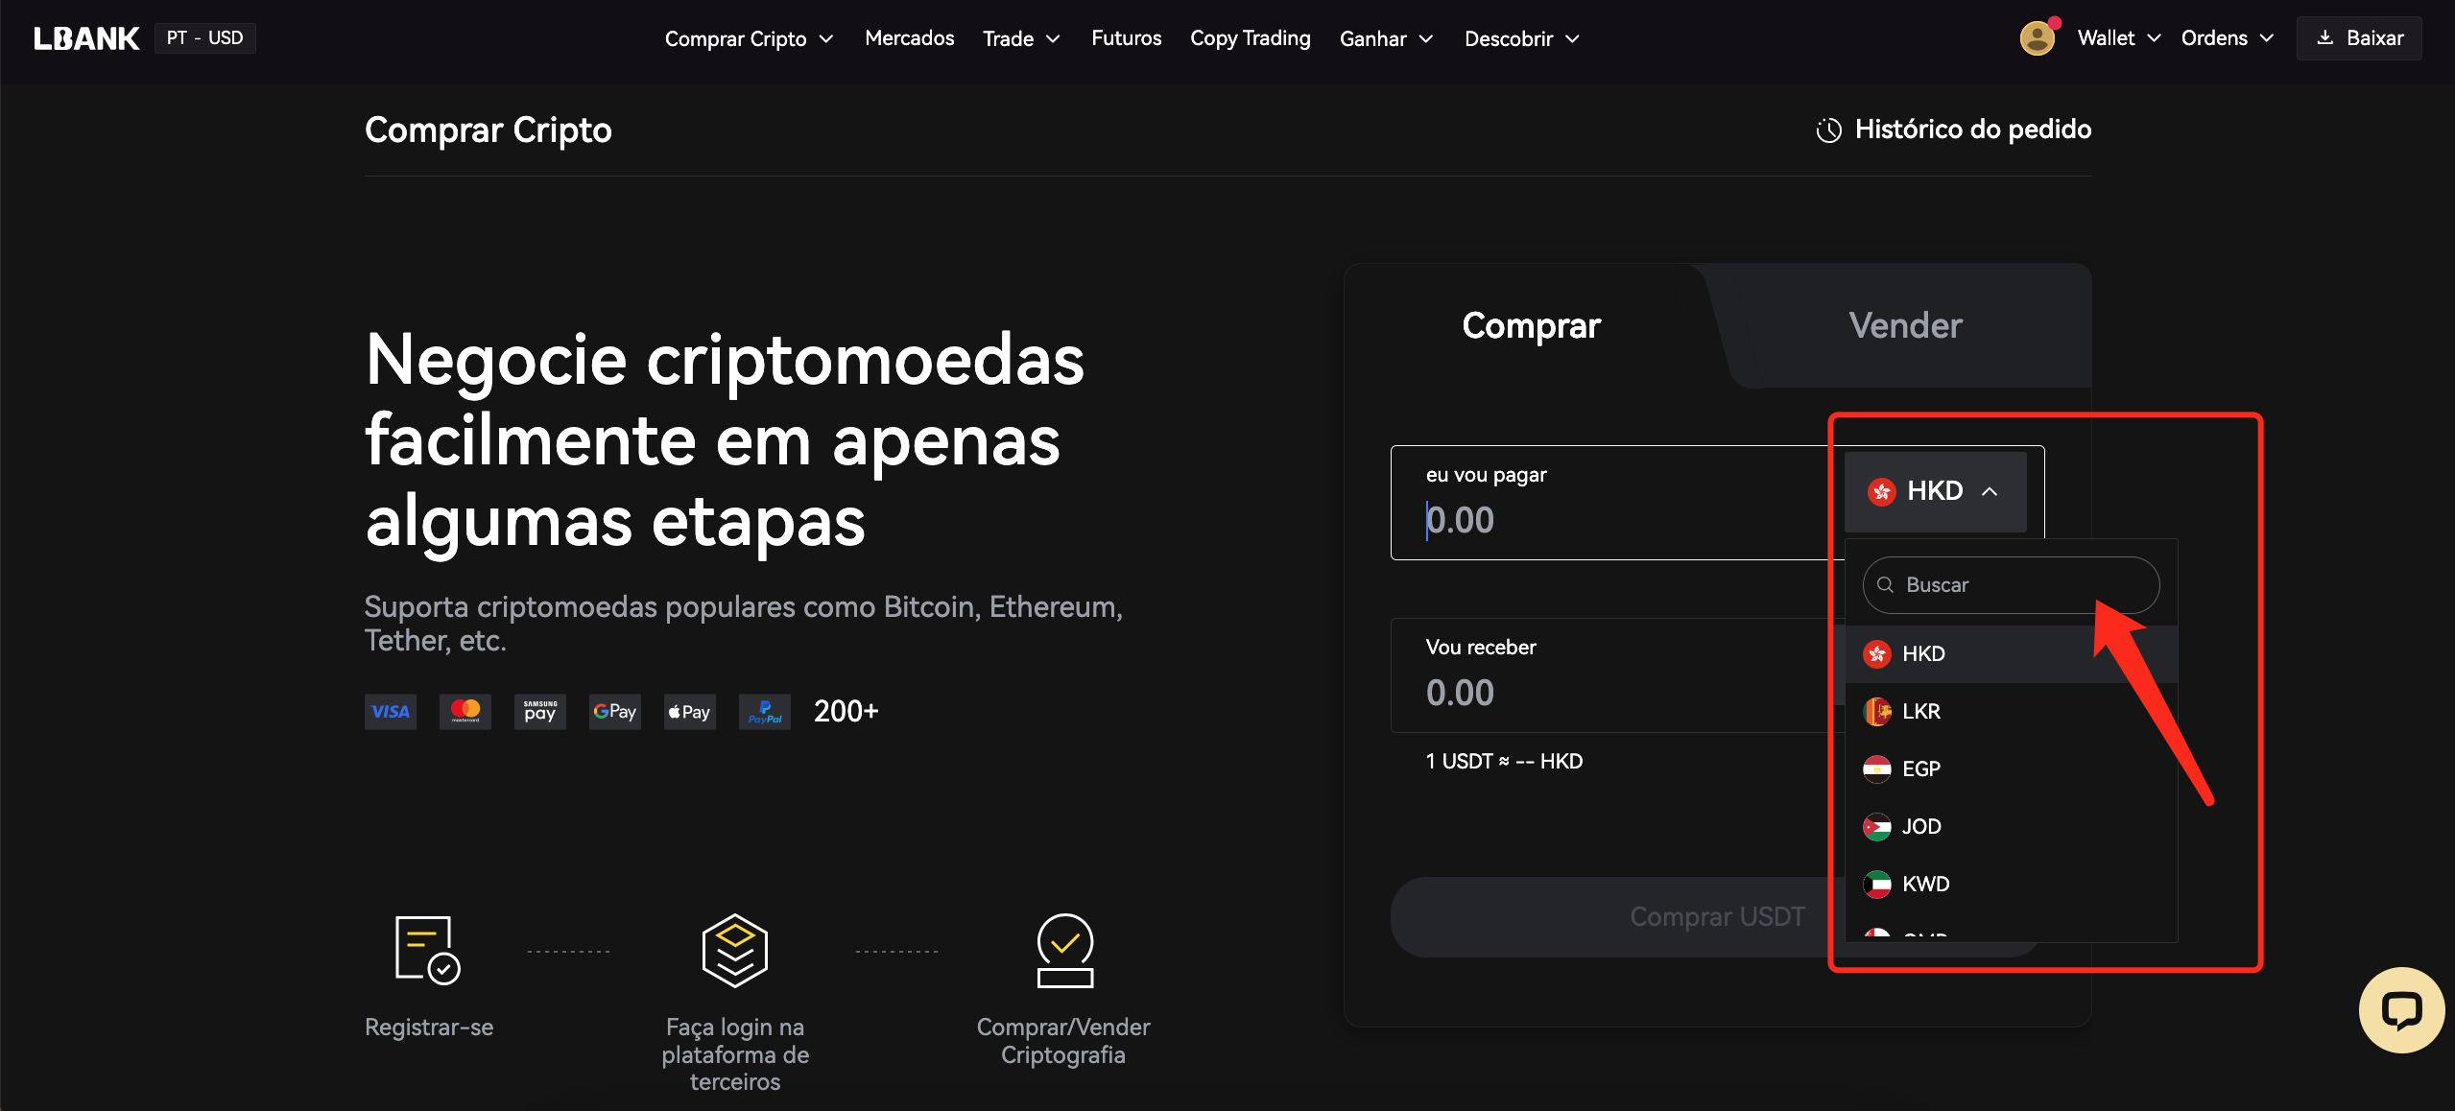
Task: Click the PayPal payment icon
Action: click(x=765, y=712)
